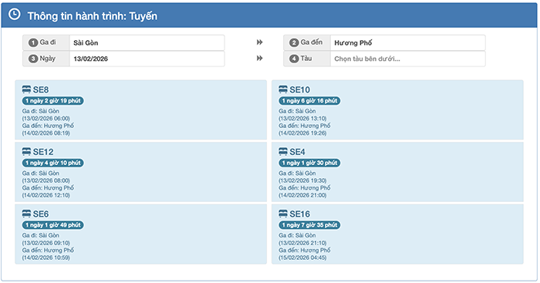Viewport: 540px width, 283px height.
Task: Click the bed icon beside SE6
Action: [26, 214]
